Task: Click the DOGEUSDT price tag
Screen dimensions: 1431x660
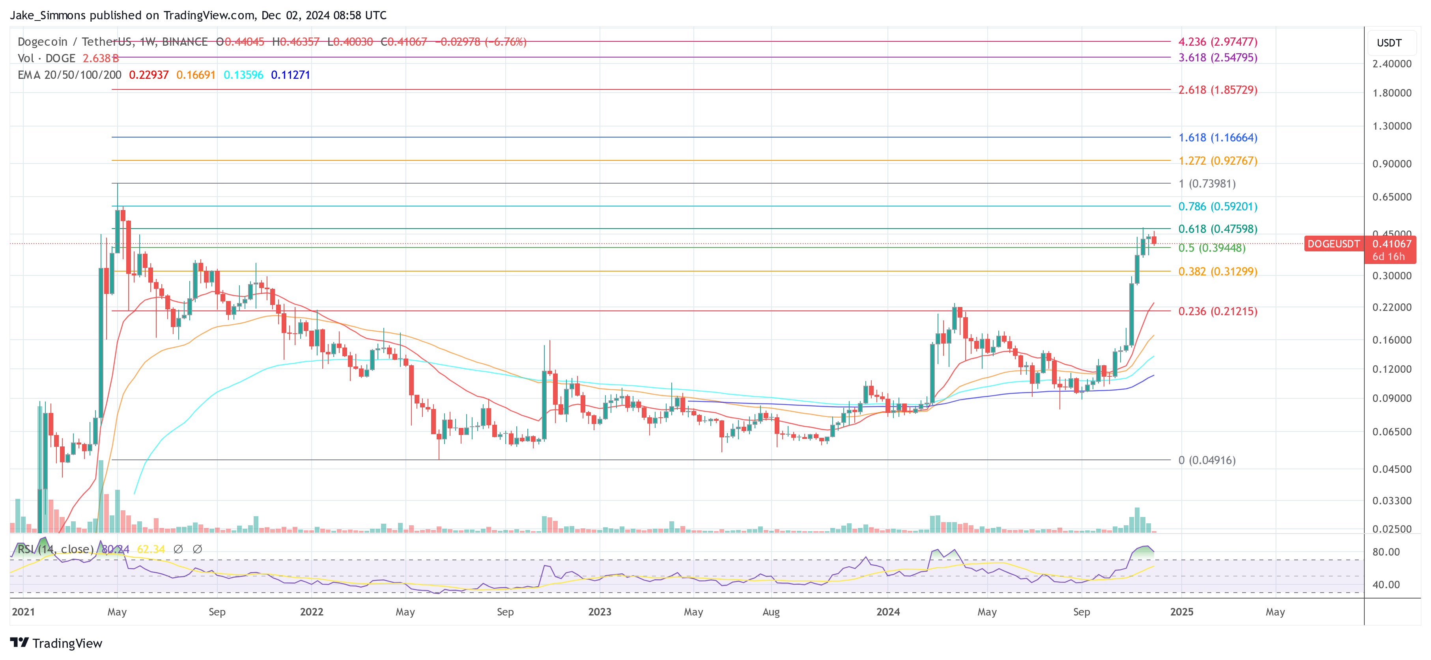Action: point(1333,244)
